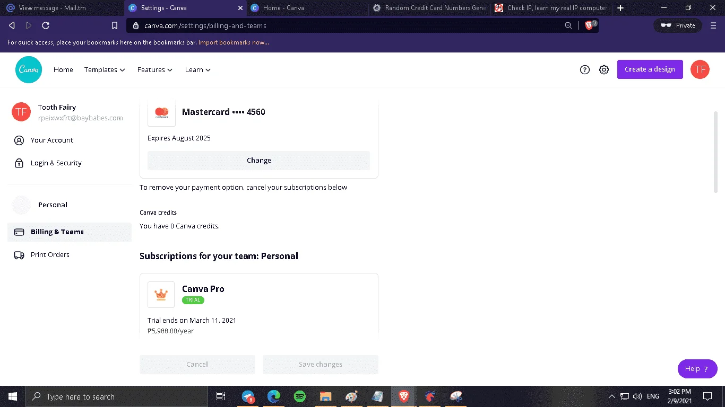Select Billing & Teams in sidebar
725x407 pixels.
pyautogui.click(x=70, y=232)
